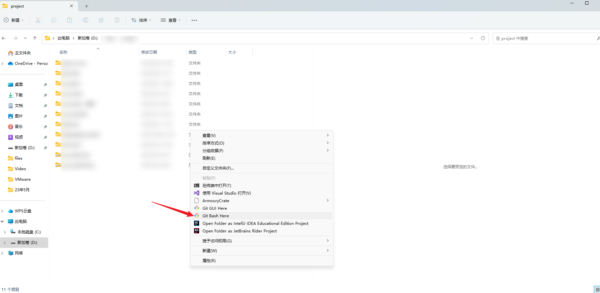Collapse the 此电脑 tree node

tap(3, 222)
